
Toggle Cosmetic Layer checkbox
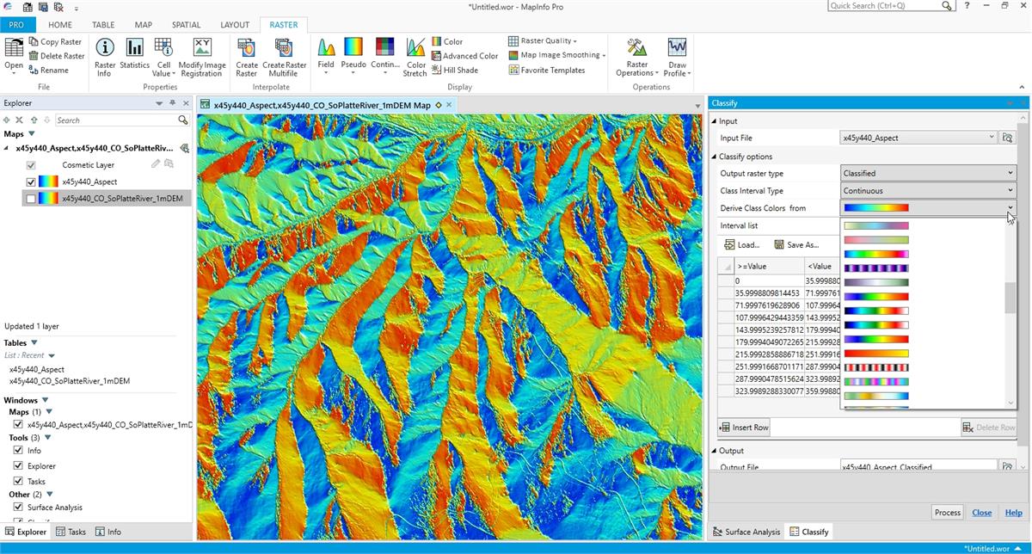31,165
